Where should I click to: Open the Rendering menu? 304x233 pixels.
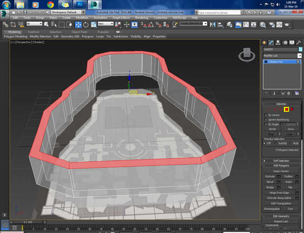pyautogui.click(x=141, y=18)
